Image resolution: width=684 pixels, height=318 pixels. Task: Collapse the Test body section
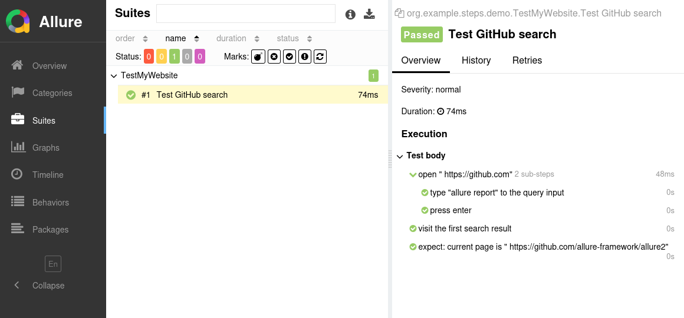400,156
